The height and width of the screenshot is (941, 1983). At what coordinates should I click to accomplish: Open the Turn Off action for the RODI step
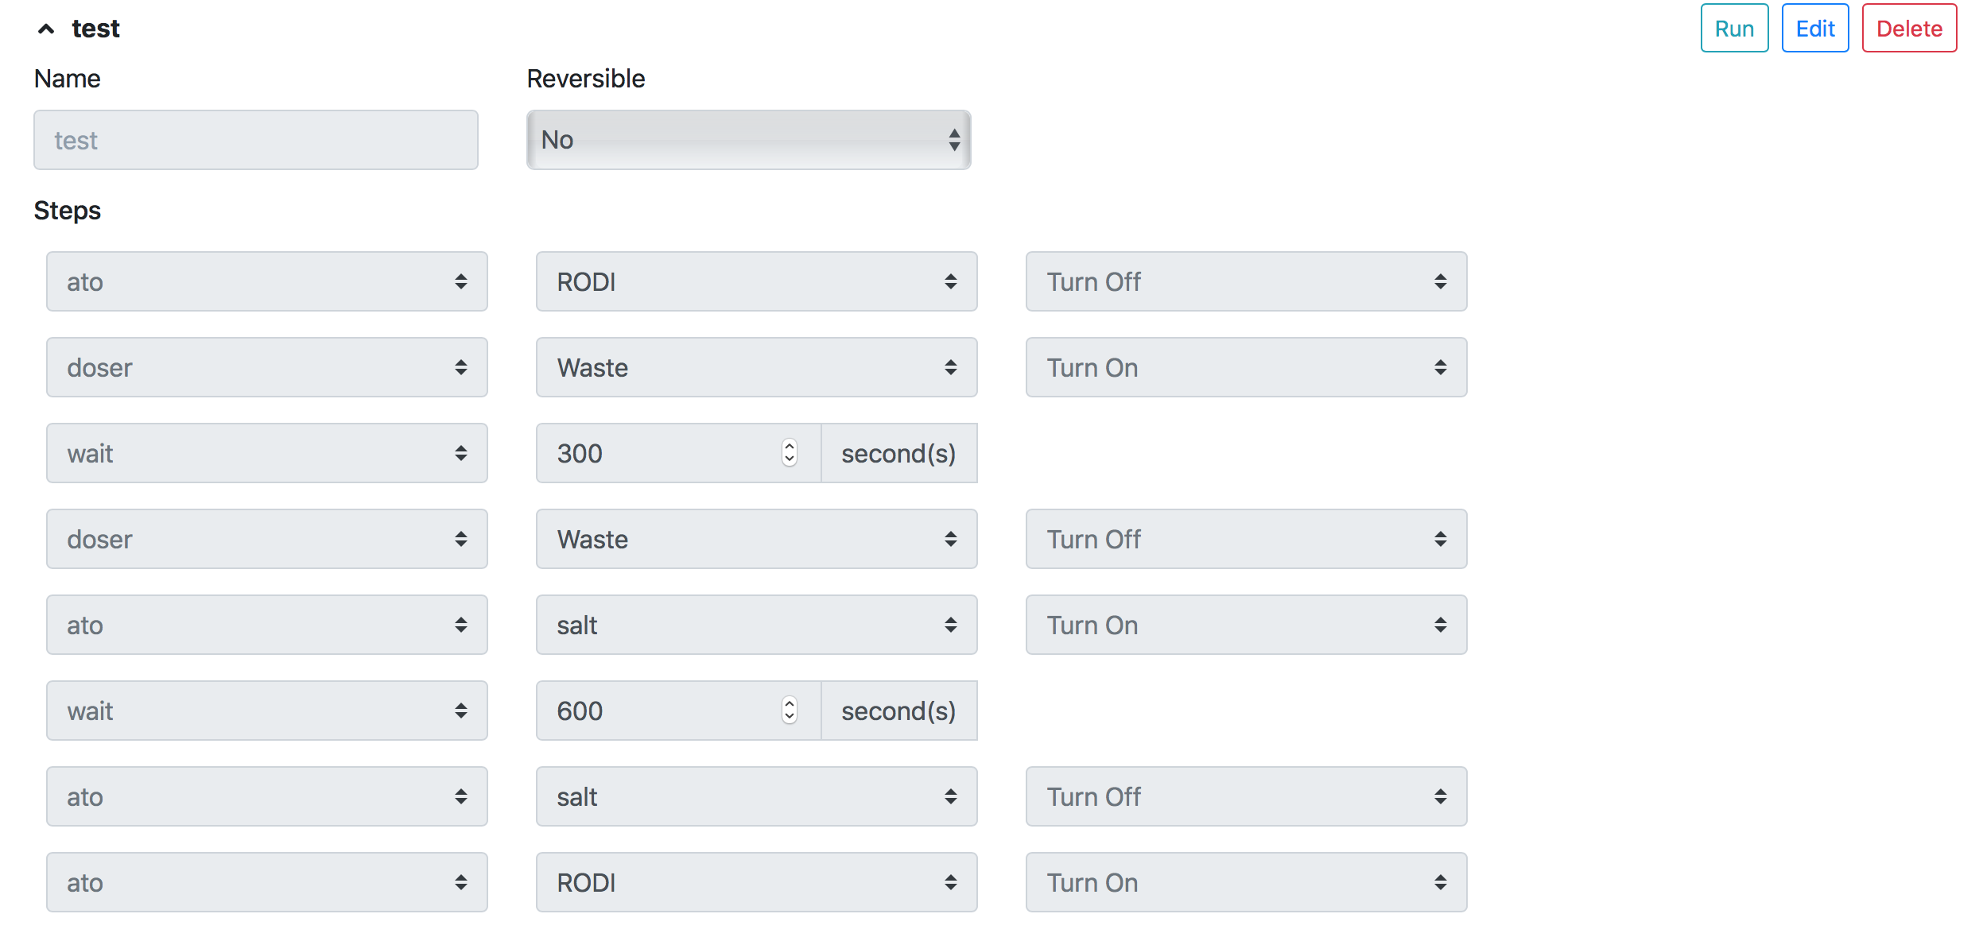click(1245, 281)
